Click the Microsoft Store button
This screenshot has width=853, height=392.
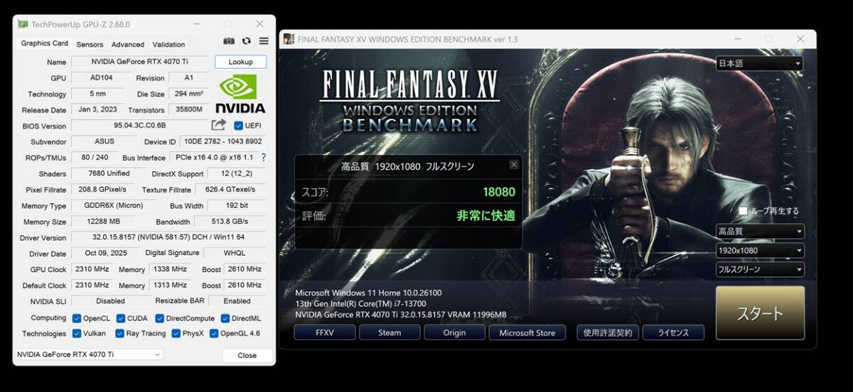(x=527, y=332)
